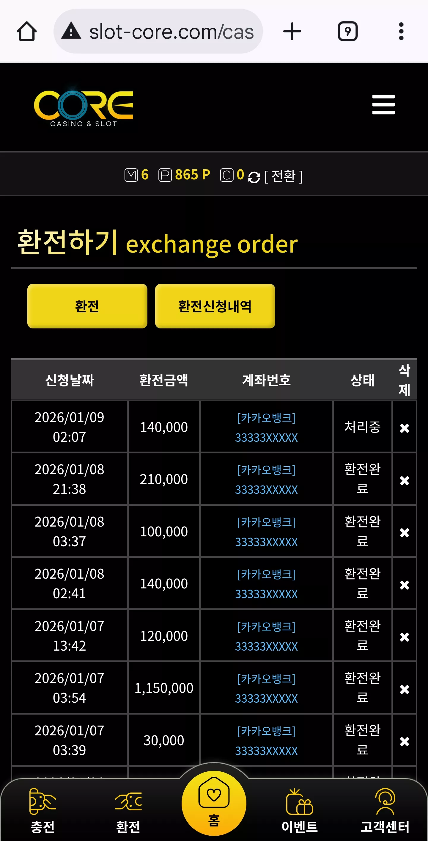Remove the 1,150,000 withdrawal record
Screen dimensions: 428x841
tap(405, 689)
